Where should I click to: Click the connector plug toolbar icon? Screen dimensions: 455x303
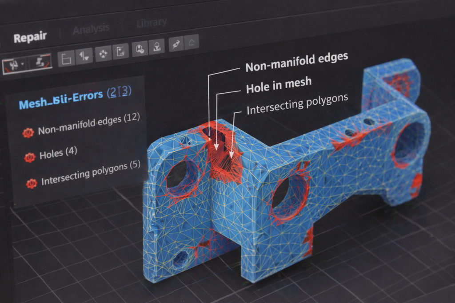[176, 43]
